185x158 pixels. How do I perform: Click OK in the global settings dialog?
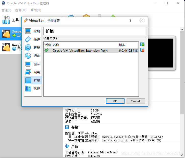[115, 101]
